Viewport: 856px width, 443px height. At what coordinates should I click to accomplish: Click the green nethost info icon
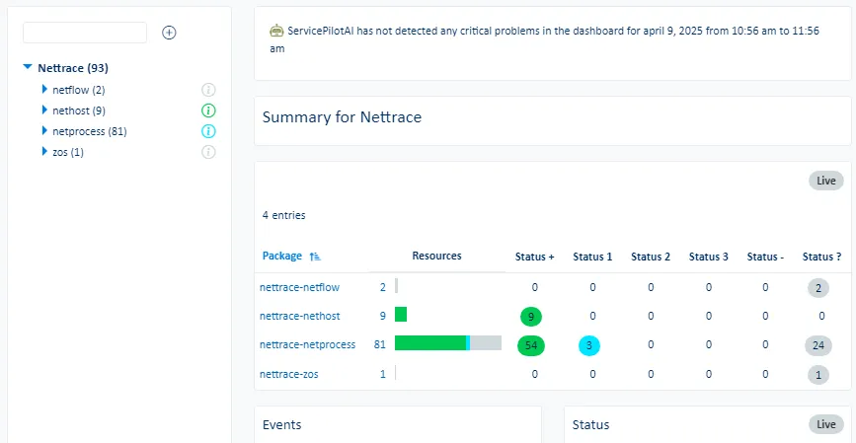[x=208, y=111]
